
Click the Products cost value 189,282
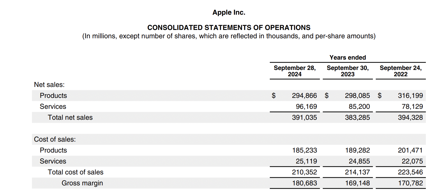tap(357, 150)
